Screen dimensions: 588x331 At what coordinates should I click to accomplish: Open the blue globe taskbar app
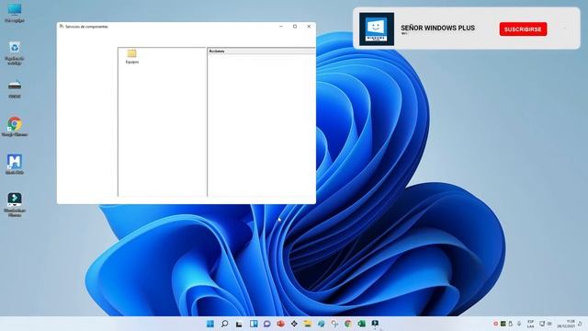[x=321, y=324]
